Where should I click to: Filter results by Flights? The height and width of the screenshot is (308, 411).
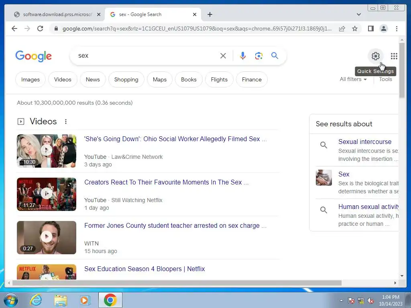pyautogui.click(x=219, y=79)
